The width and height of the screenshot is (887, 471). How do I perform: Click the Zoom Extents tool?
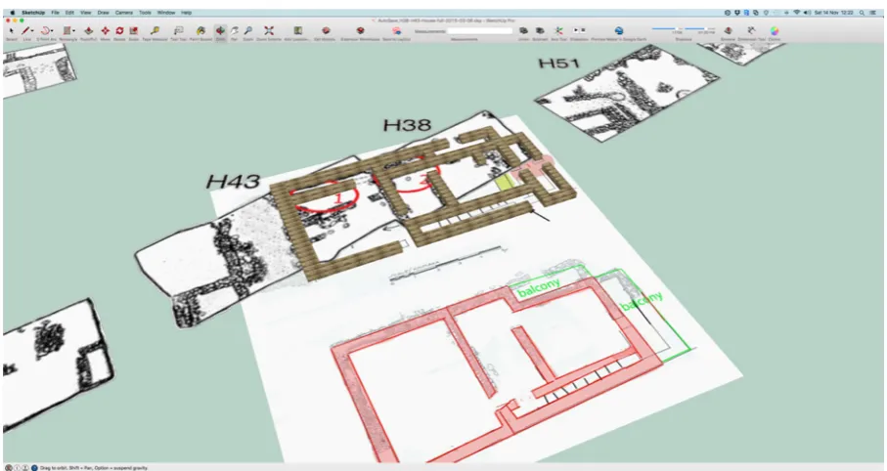coord(269,31)
